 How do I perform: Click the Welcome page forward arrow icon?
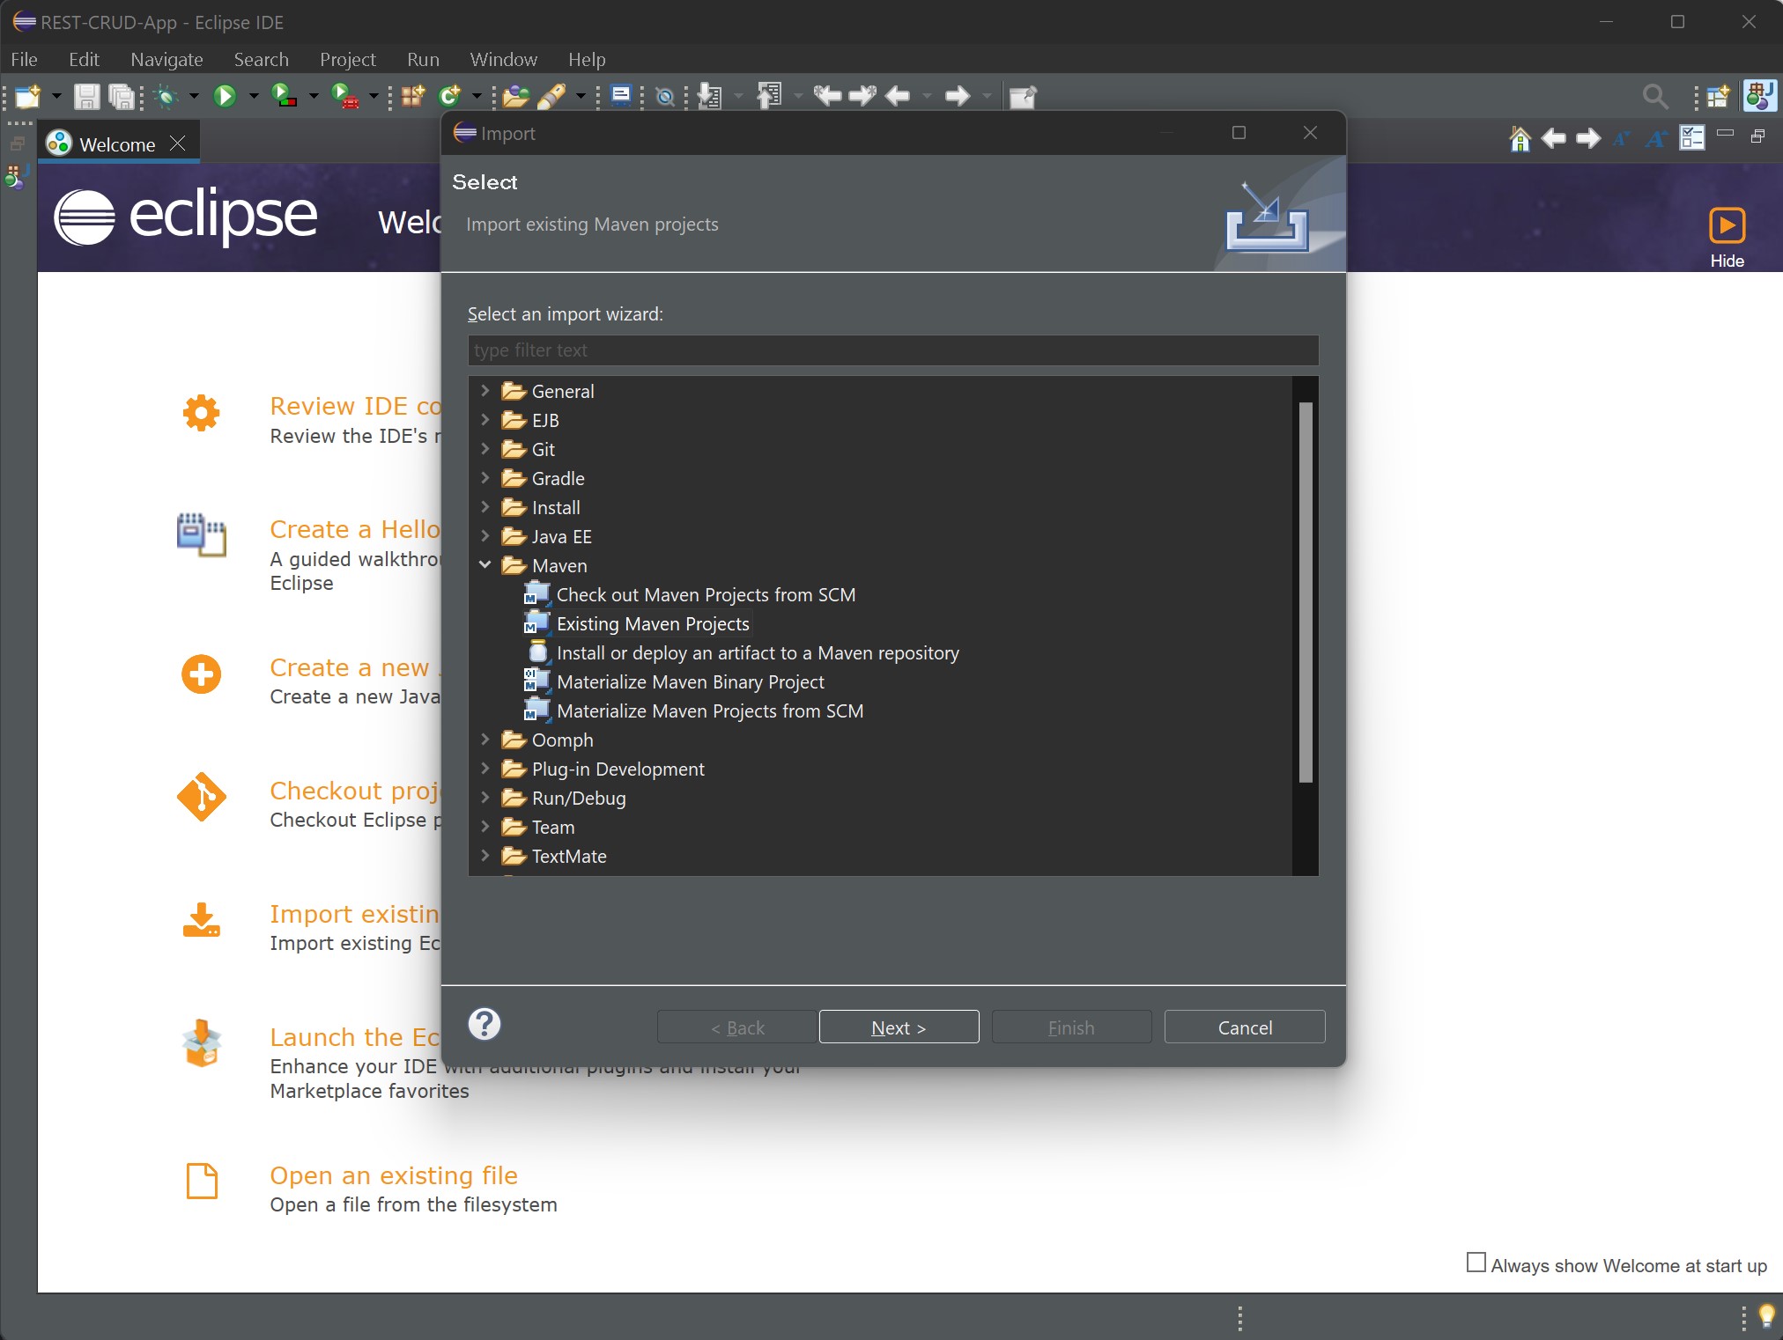pos(1588,139)
